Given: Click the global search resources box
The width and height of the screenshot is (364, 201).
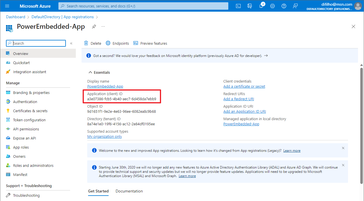Looking at the screenshot, I should (143, 6).
